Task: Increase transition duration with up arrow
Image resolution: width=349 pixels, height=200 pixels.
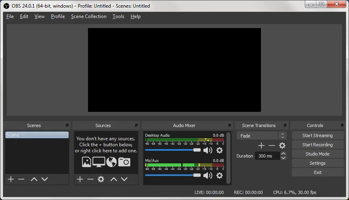Action: [283, 154]
